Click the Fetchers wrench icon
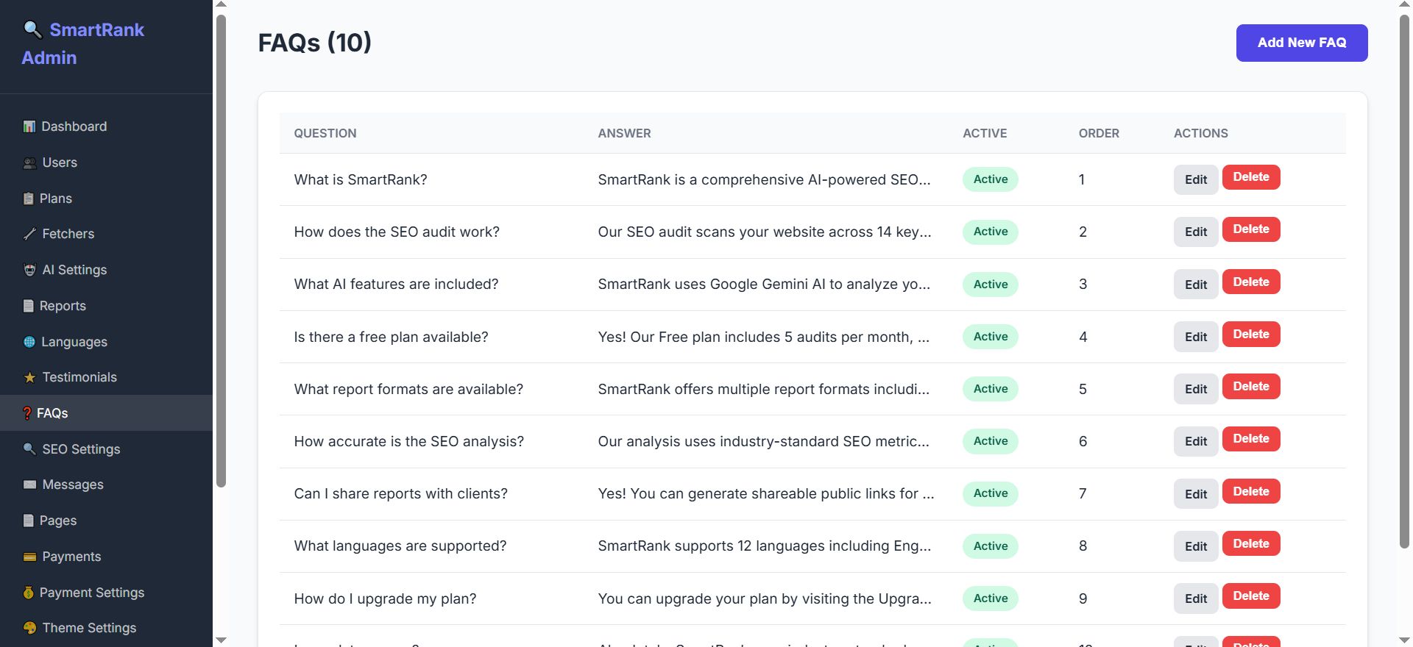1413x647 pixels. coord(29,234)
